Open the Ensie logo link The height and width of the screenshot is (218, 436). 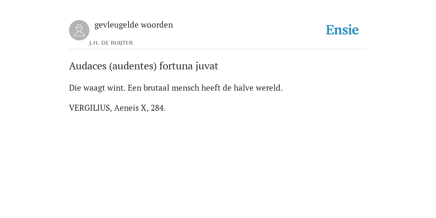pyautogui.click(x=342, y=30)
